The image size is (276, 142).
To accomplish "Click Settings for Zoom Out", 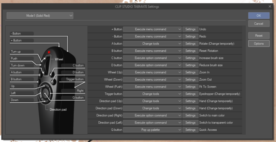I will pos(190,80).
